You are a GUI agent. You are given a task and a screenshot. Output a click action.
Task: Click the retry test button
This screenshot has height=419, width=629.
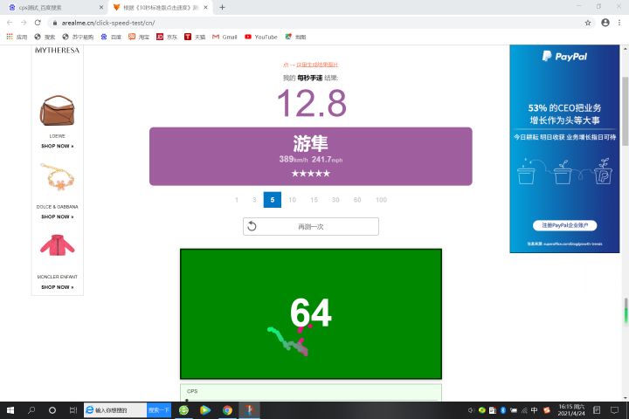click(311, 227)
